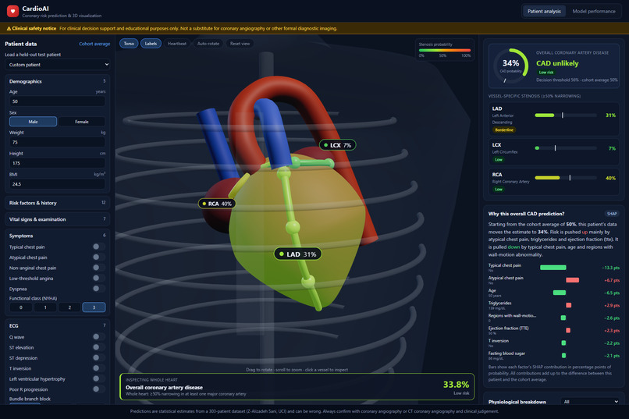Click the Overall coronary artery disease summary card
Image resolution: width=629 pixels, height=419 pixels.
tap(297, 387)
